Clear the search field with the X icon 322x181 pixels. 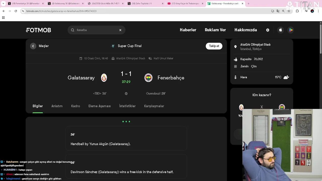(120, 30)
